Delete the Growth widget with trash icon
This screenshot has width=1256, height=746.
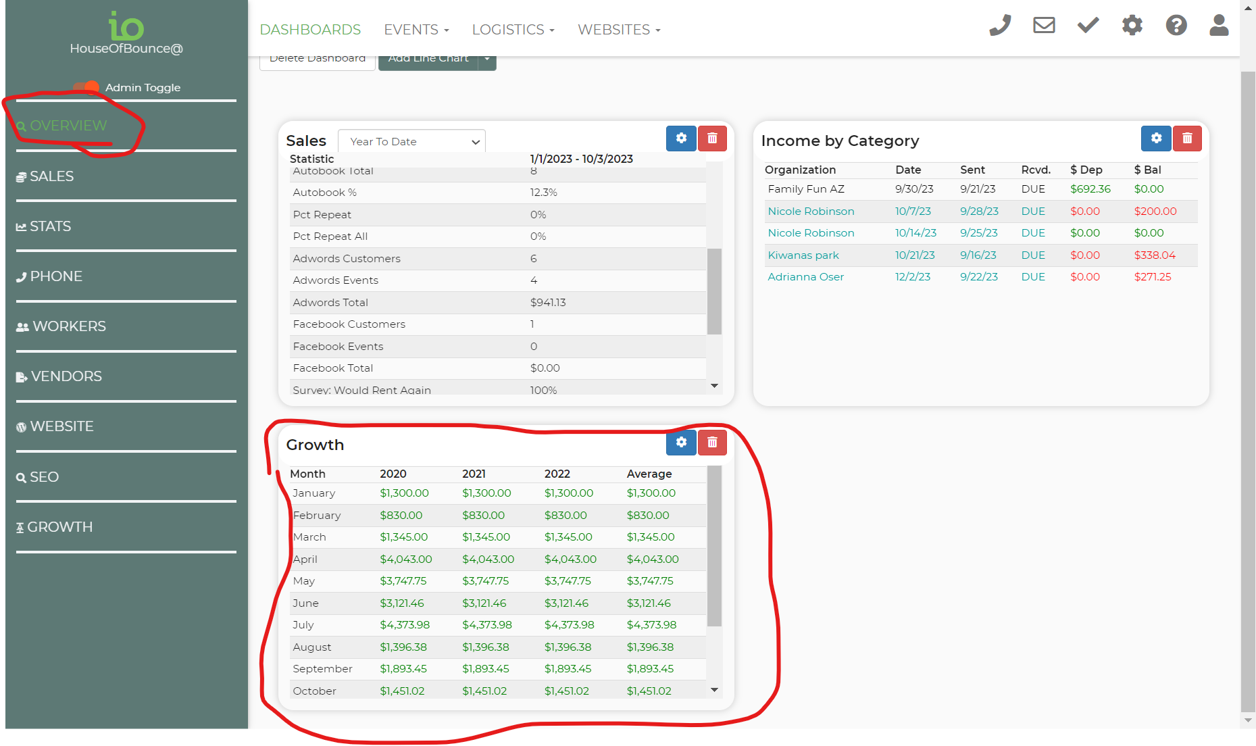click(712, 443)
